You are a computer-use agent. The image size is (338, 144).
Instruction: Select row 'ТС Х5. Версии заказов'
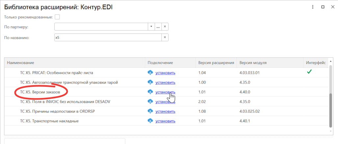point(167,92)
